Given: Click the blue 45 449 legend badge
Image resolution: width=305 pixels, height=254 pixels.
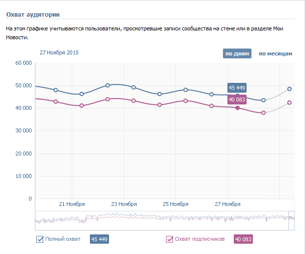Looking at the screenshot, I should (x=99, y=239).
